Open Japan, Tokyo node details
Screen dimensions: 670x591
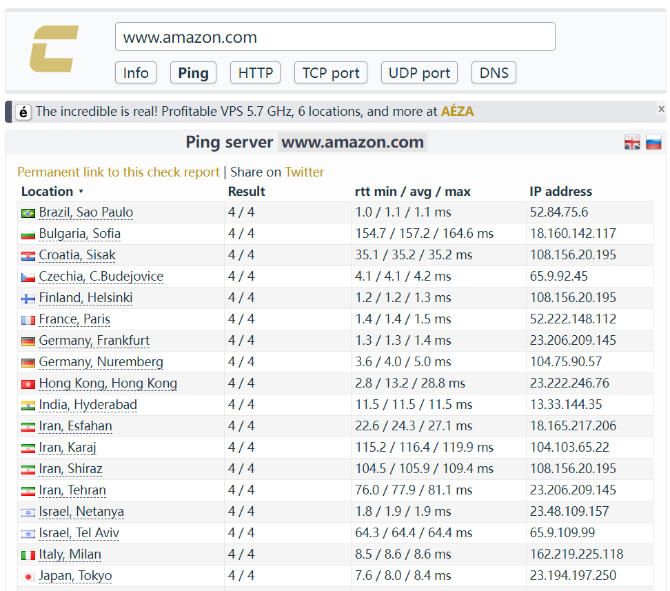(x=75, y=576)
